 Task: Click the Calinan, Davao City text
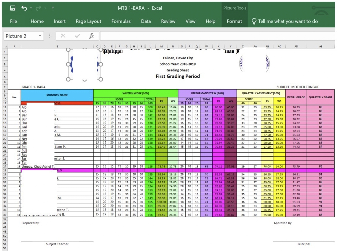[178, 58]
